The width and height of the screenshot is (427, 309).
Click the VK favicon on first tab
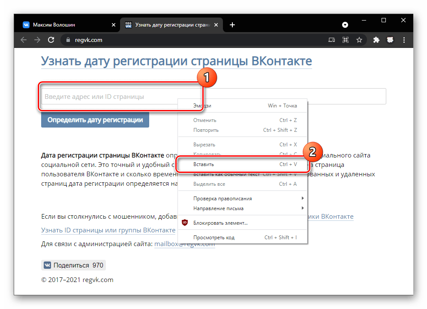(x=26, y=25)
